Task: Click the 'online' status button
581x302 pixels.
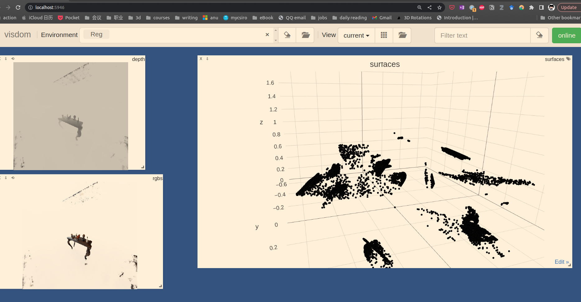Action: [566, 35]
